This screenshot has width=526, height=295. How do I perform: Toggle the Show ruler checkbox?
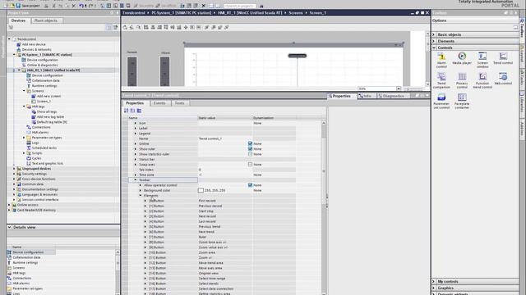pyautogui.click(x=250, y=149)
